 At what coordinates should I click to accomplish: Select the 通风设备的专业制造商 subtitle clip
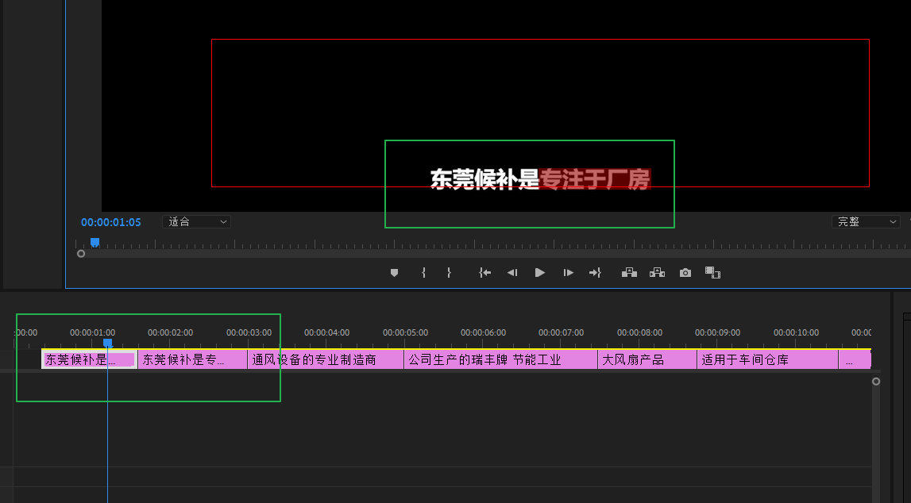tap(326, 360)
